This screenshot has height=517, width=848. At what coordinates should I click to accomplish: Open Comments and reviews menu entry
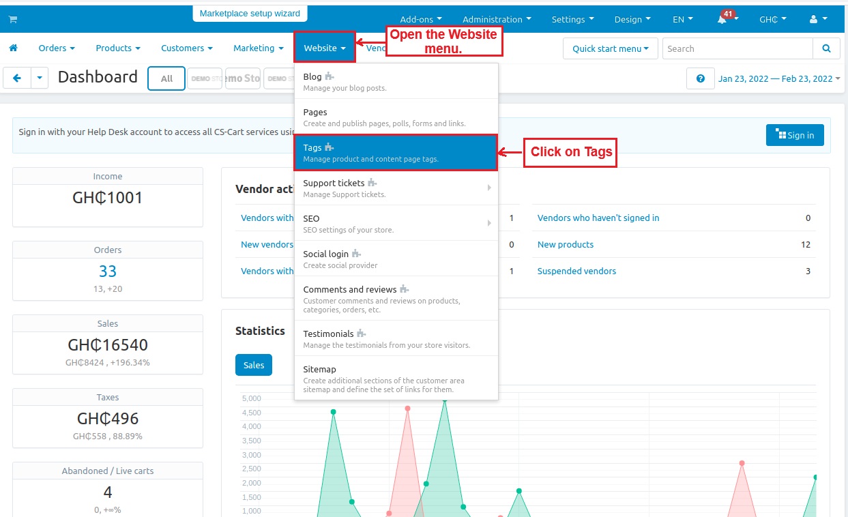click(396, 298)
